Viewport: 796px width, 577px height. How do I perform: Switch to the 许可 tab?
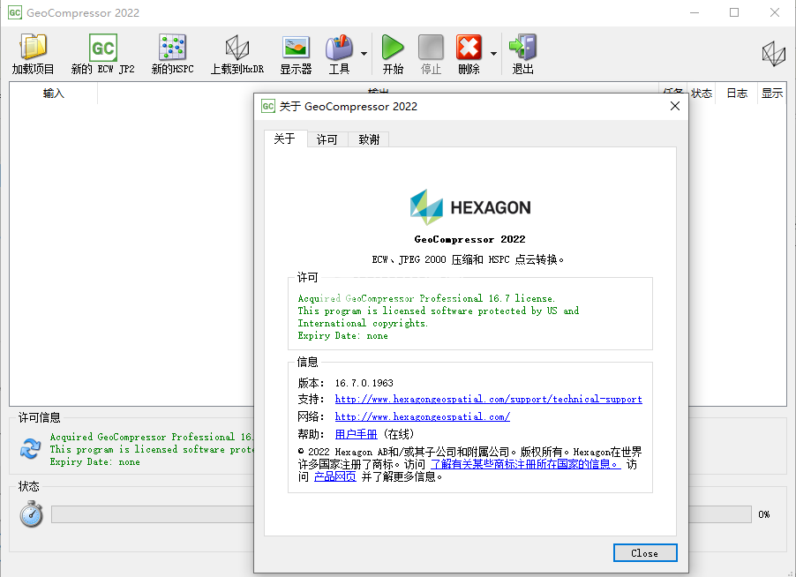coord(327,139)
